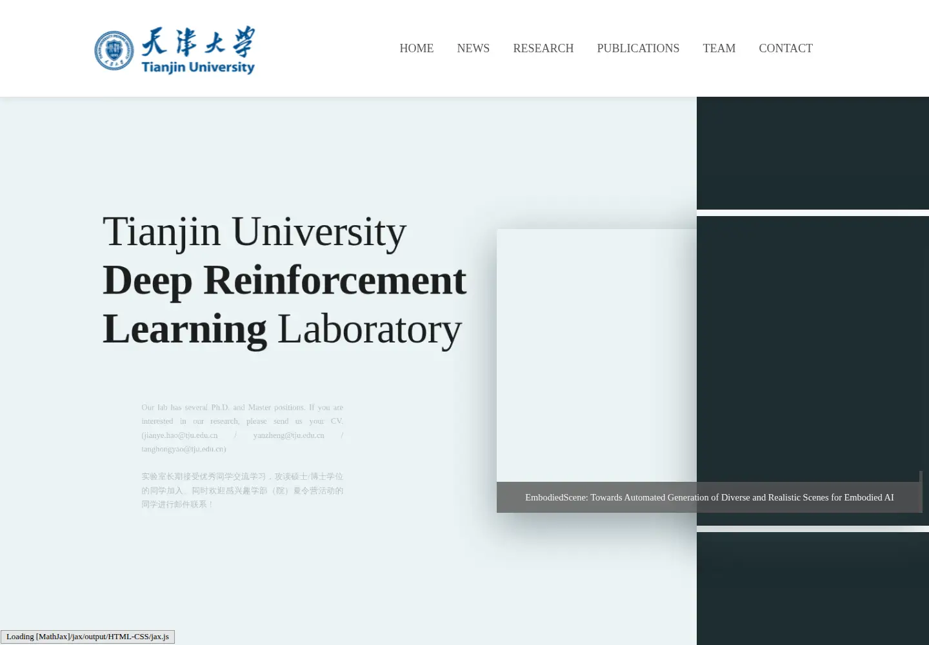Screen dimensions: 929x645
Task: Open the EmbodiedScene paper caption link
Action: click(x=710, y=497)
